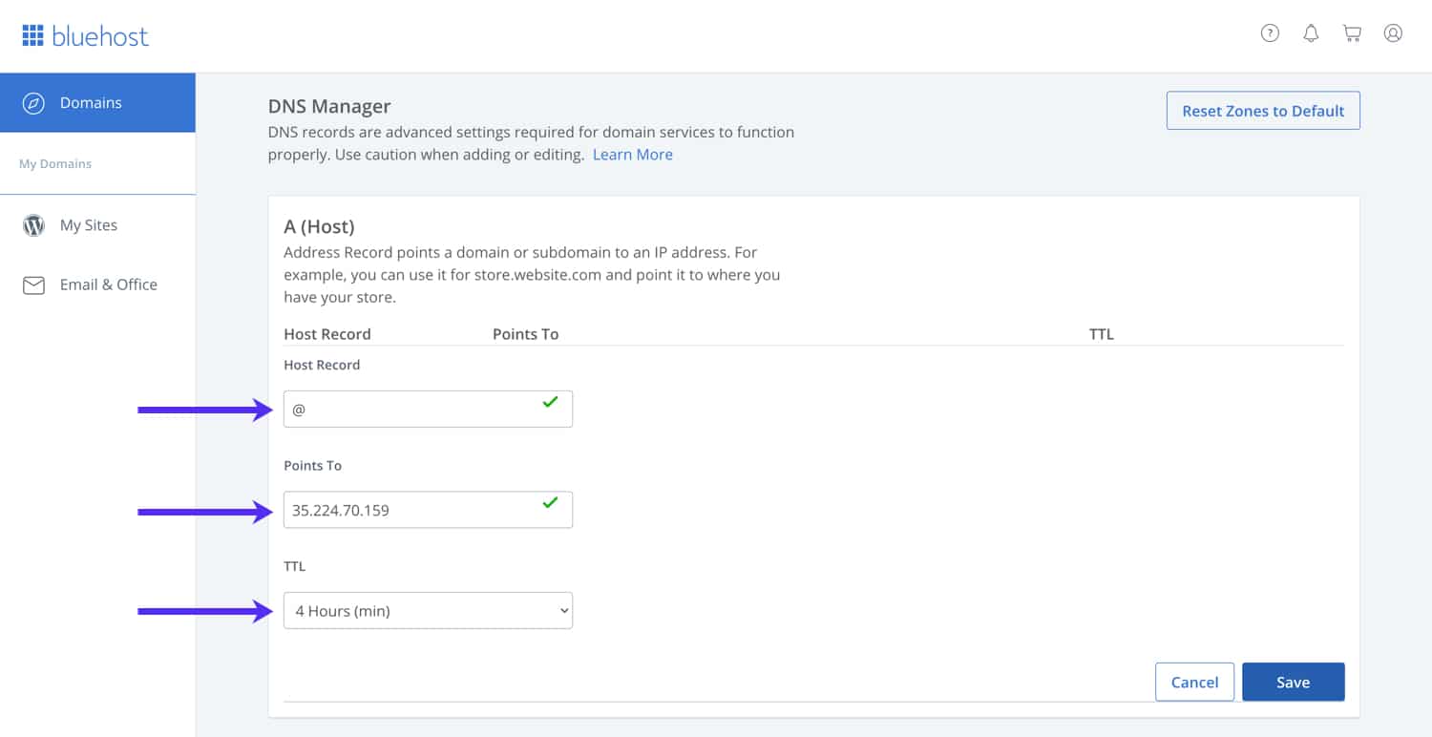Click the Points To column header
This screenshot has width=1432, height=737.
click(x=525, y=333)
